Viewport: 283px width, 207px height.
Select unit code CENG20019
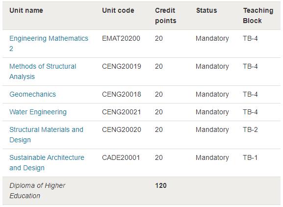point(122,66)
